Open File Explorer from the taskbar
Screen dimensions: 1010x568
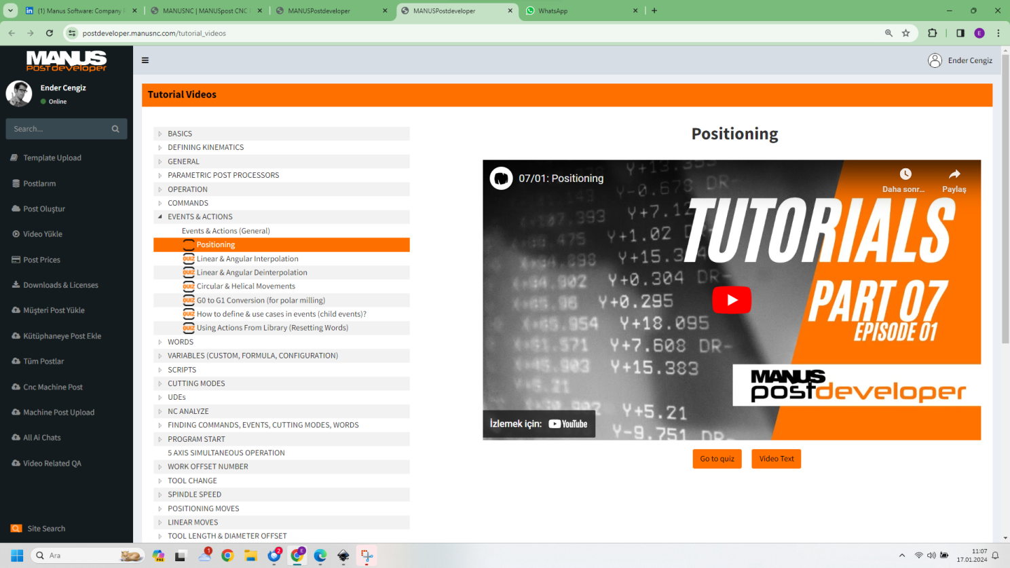coord(250,556)
